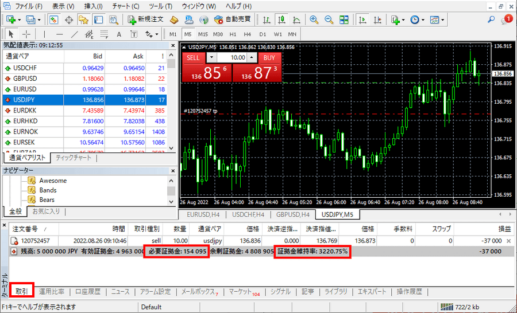
Task: Set timeframe to M1
Action: (173, 34)
